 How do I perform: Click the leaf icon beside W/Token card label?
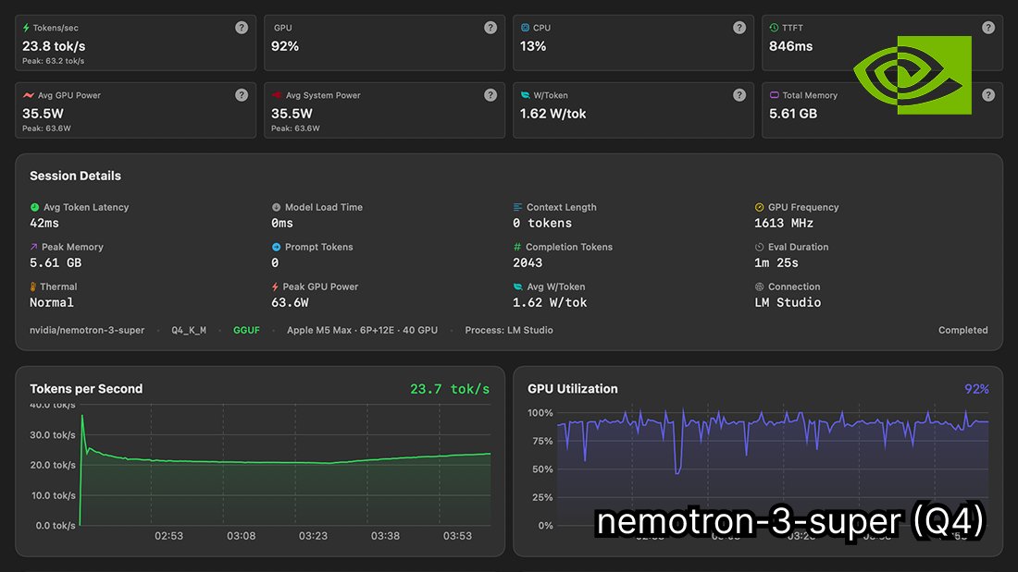[x=525, y=95]
